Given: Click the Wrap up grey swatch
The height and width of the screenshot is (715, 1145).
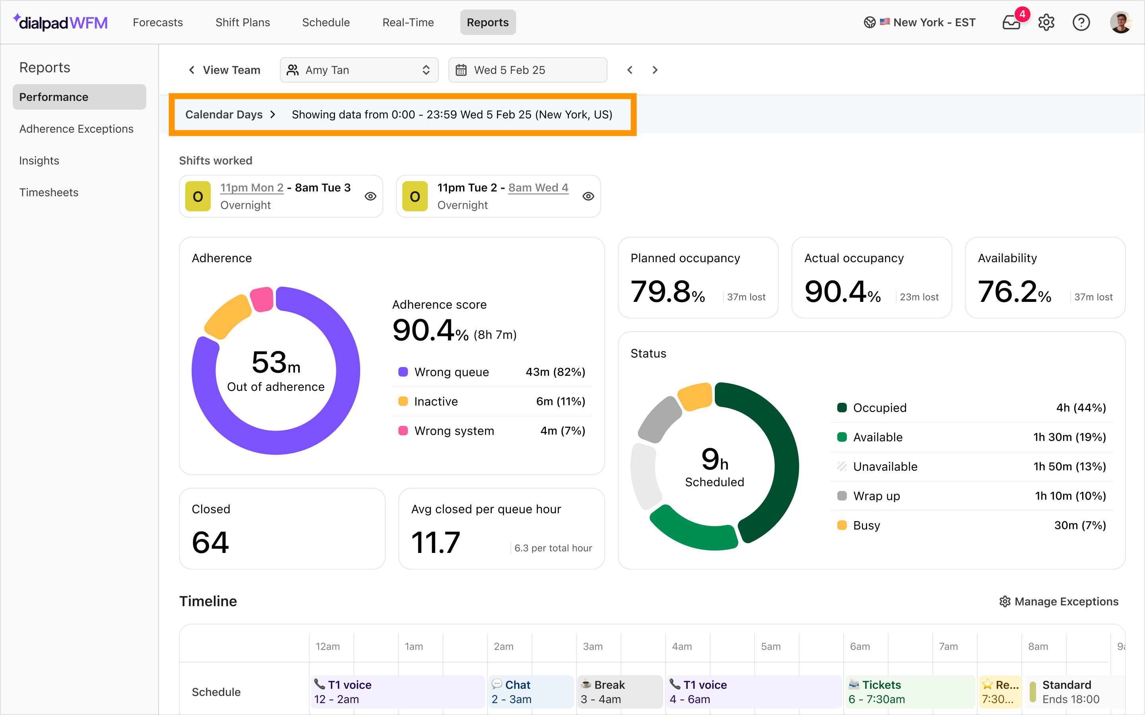Looking at the screenshot, I should [842, 496].
